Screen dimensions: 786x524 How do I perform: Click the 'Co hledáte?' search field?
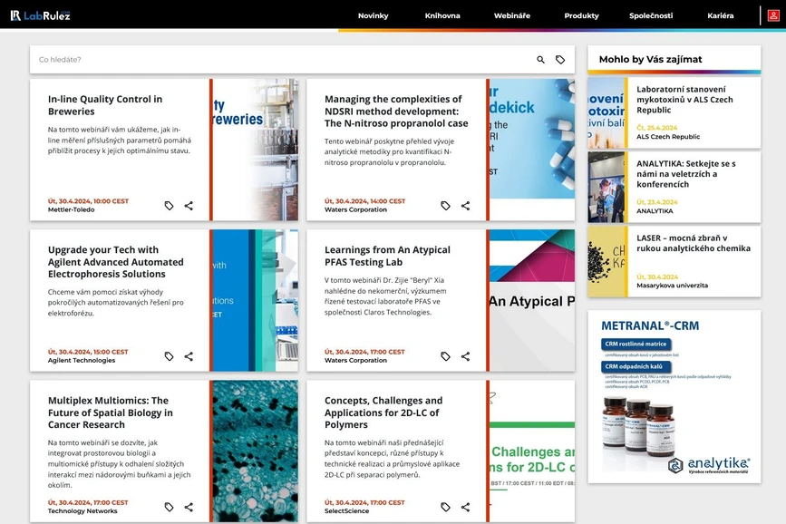click(x=281, y=60)
